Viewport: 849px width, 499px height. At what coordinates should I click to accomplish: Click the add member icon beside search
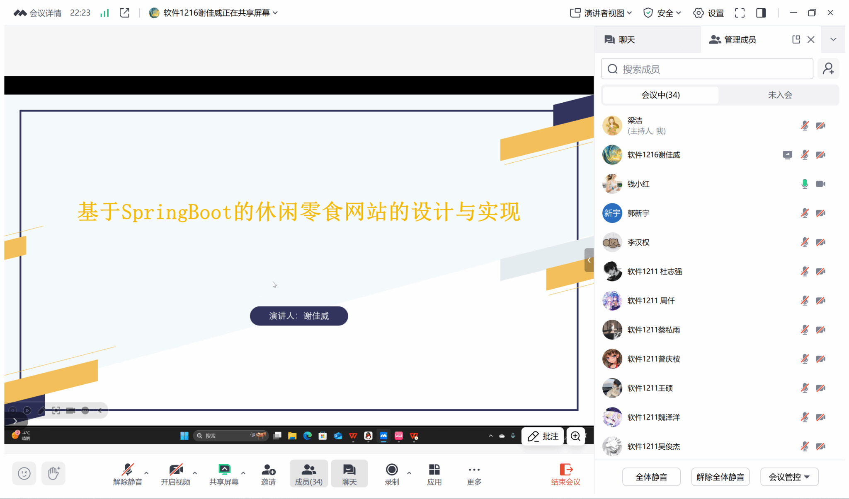click(828, 69)
